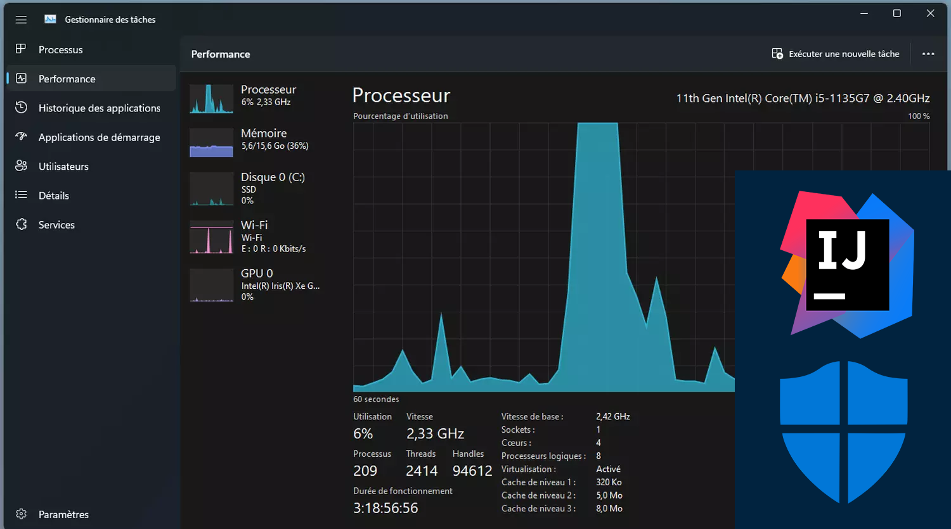Click the Processus sidebar icon
This screenshot has width=951, height=529.
coord(21,49)
